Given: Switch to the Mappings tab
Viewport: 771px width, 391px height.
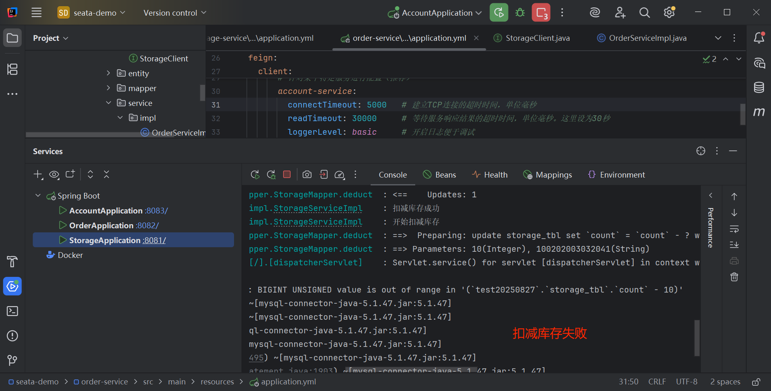Looking at the screenshot, I should coord(547,175).
